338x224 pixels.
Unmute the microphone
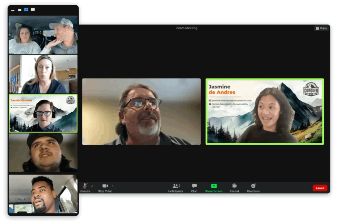(x=85, y=188)
